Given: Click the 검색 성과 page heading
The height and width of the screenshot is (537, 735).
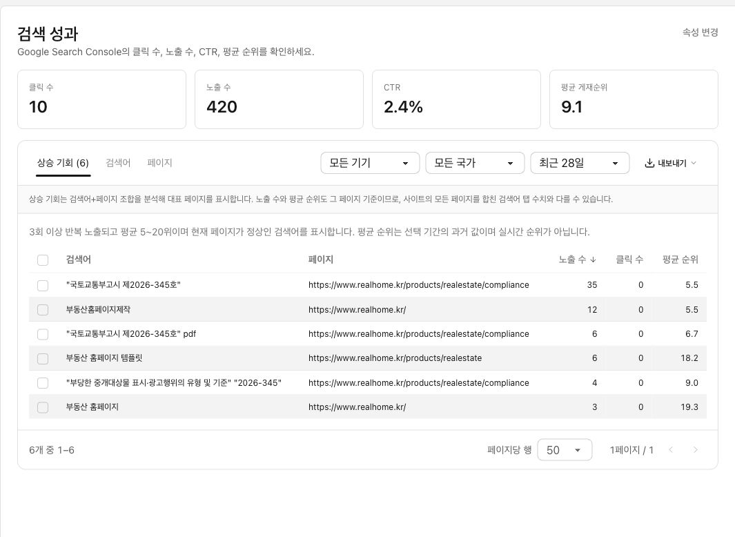Looking at the screenshot, I should [x=48, y=34].
